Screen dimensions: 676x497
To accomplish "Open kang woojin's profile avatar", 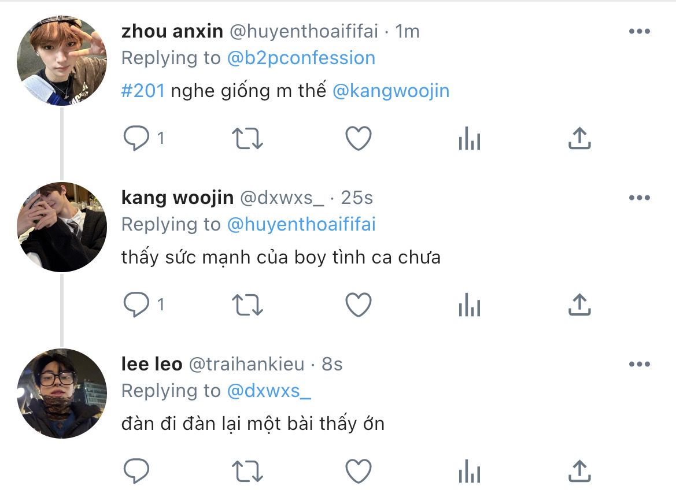I will point(62,227).
